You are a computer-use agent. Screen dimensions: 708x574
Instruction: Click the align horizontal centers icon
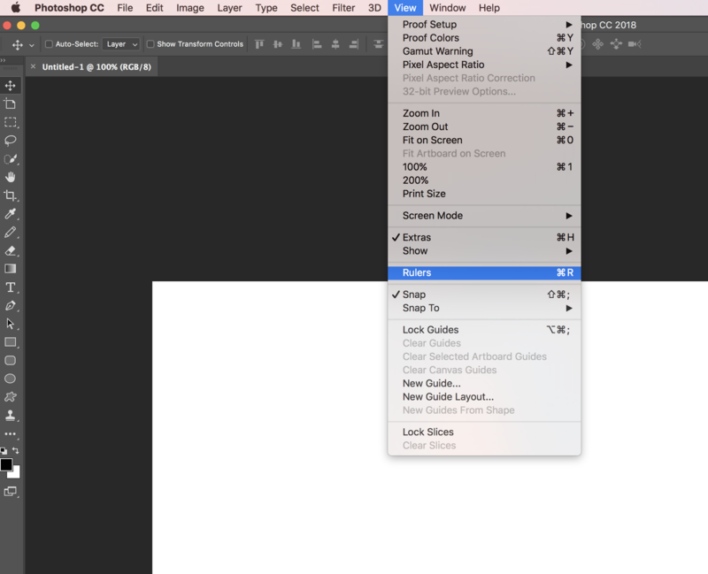[335, 44]
